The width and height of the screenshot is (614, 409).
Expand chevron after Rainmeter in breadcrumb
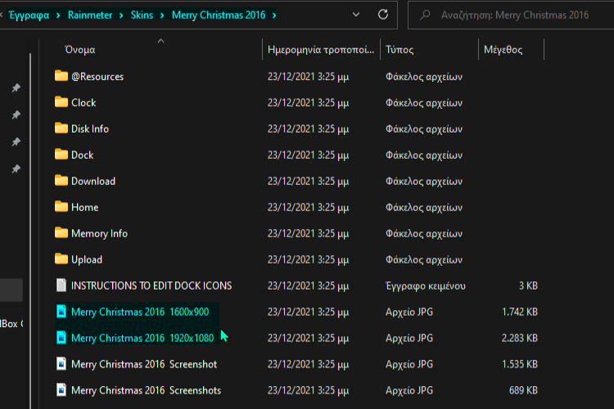pyautogui.click(x=121, y=16)
